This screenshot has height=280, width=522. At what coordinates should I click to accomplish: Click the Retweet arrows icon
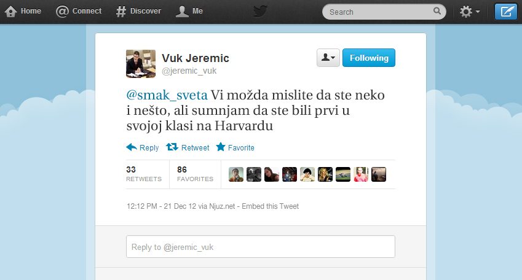pyautogui.click(x=172, y=147)
